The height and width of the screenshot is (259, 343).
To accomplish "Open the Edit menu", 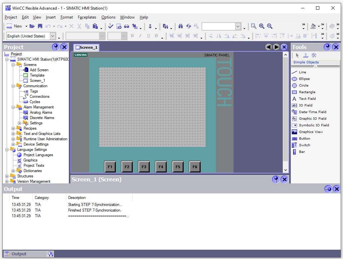I will pyautogui.click(x=25, y=17).
